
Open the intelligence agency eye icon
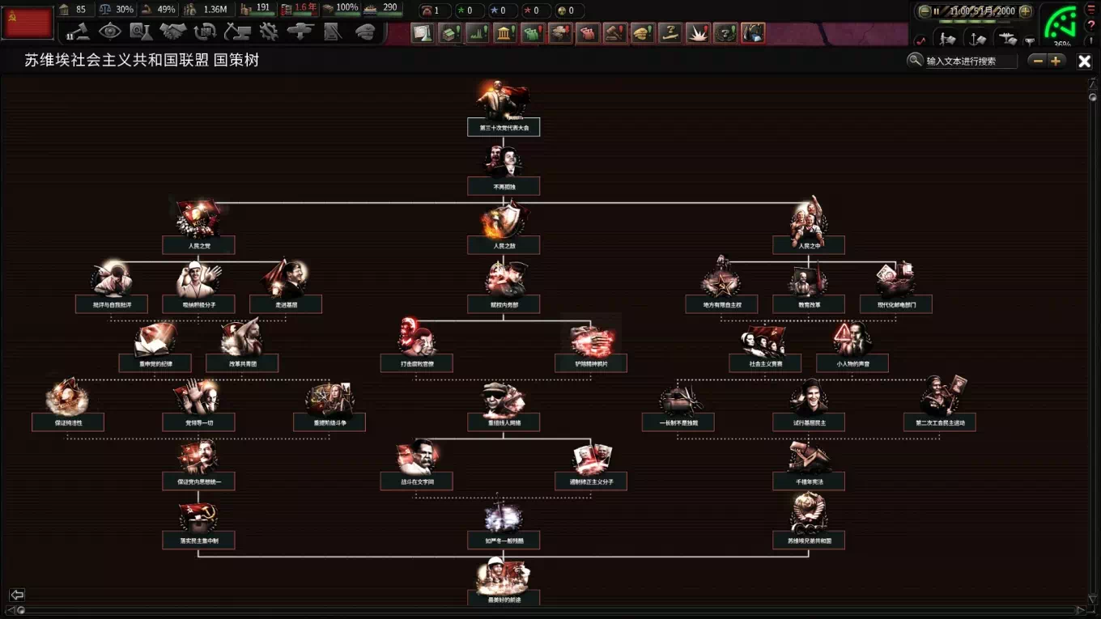coord(109,32)
